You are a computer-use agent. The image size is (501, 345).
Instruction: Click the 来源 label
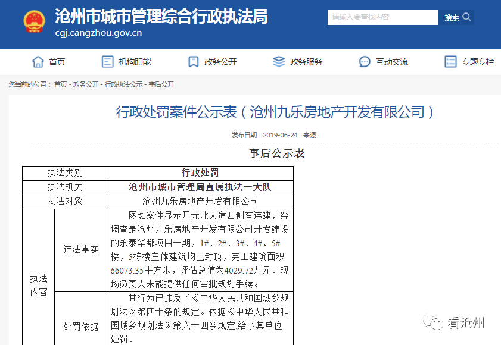point(311,135)
